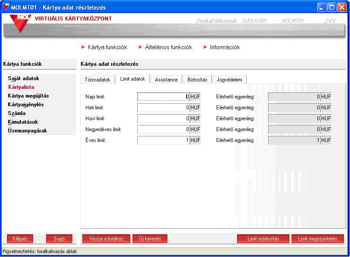Click the red arrow beside Információk
Viewport: 350px width, 257px height.
pyautogui.click(x=205, y=47)
